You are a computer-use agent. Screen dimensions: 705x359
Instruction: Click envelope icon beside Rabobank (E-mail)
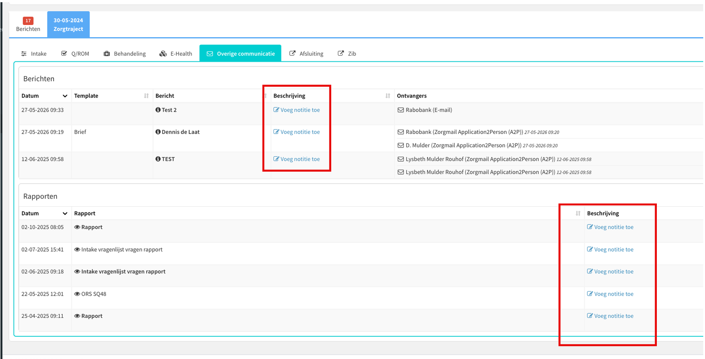click(x=400, y=110)
